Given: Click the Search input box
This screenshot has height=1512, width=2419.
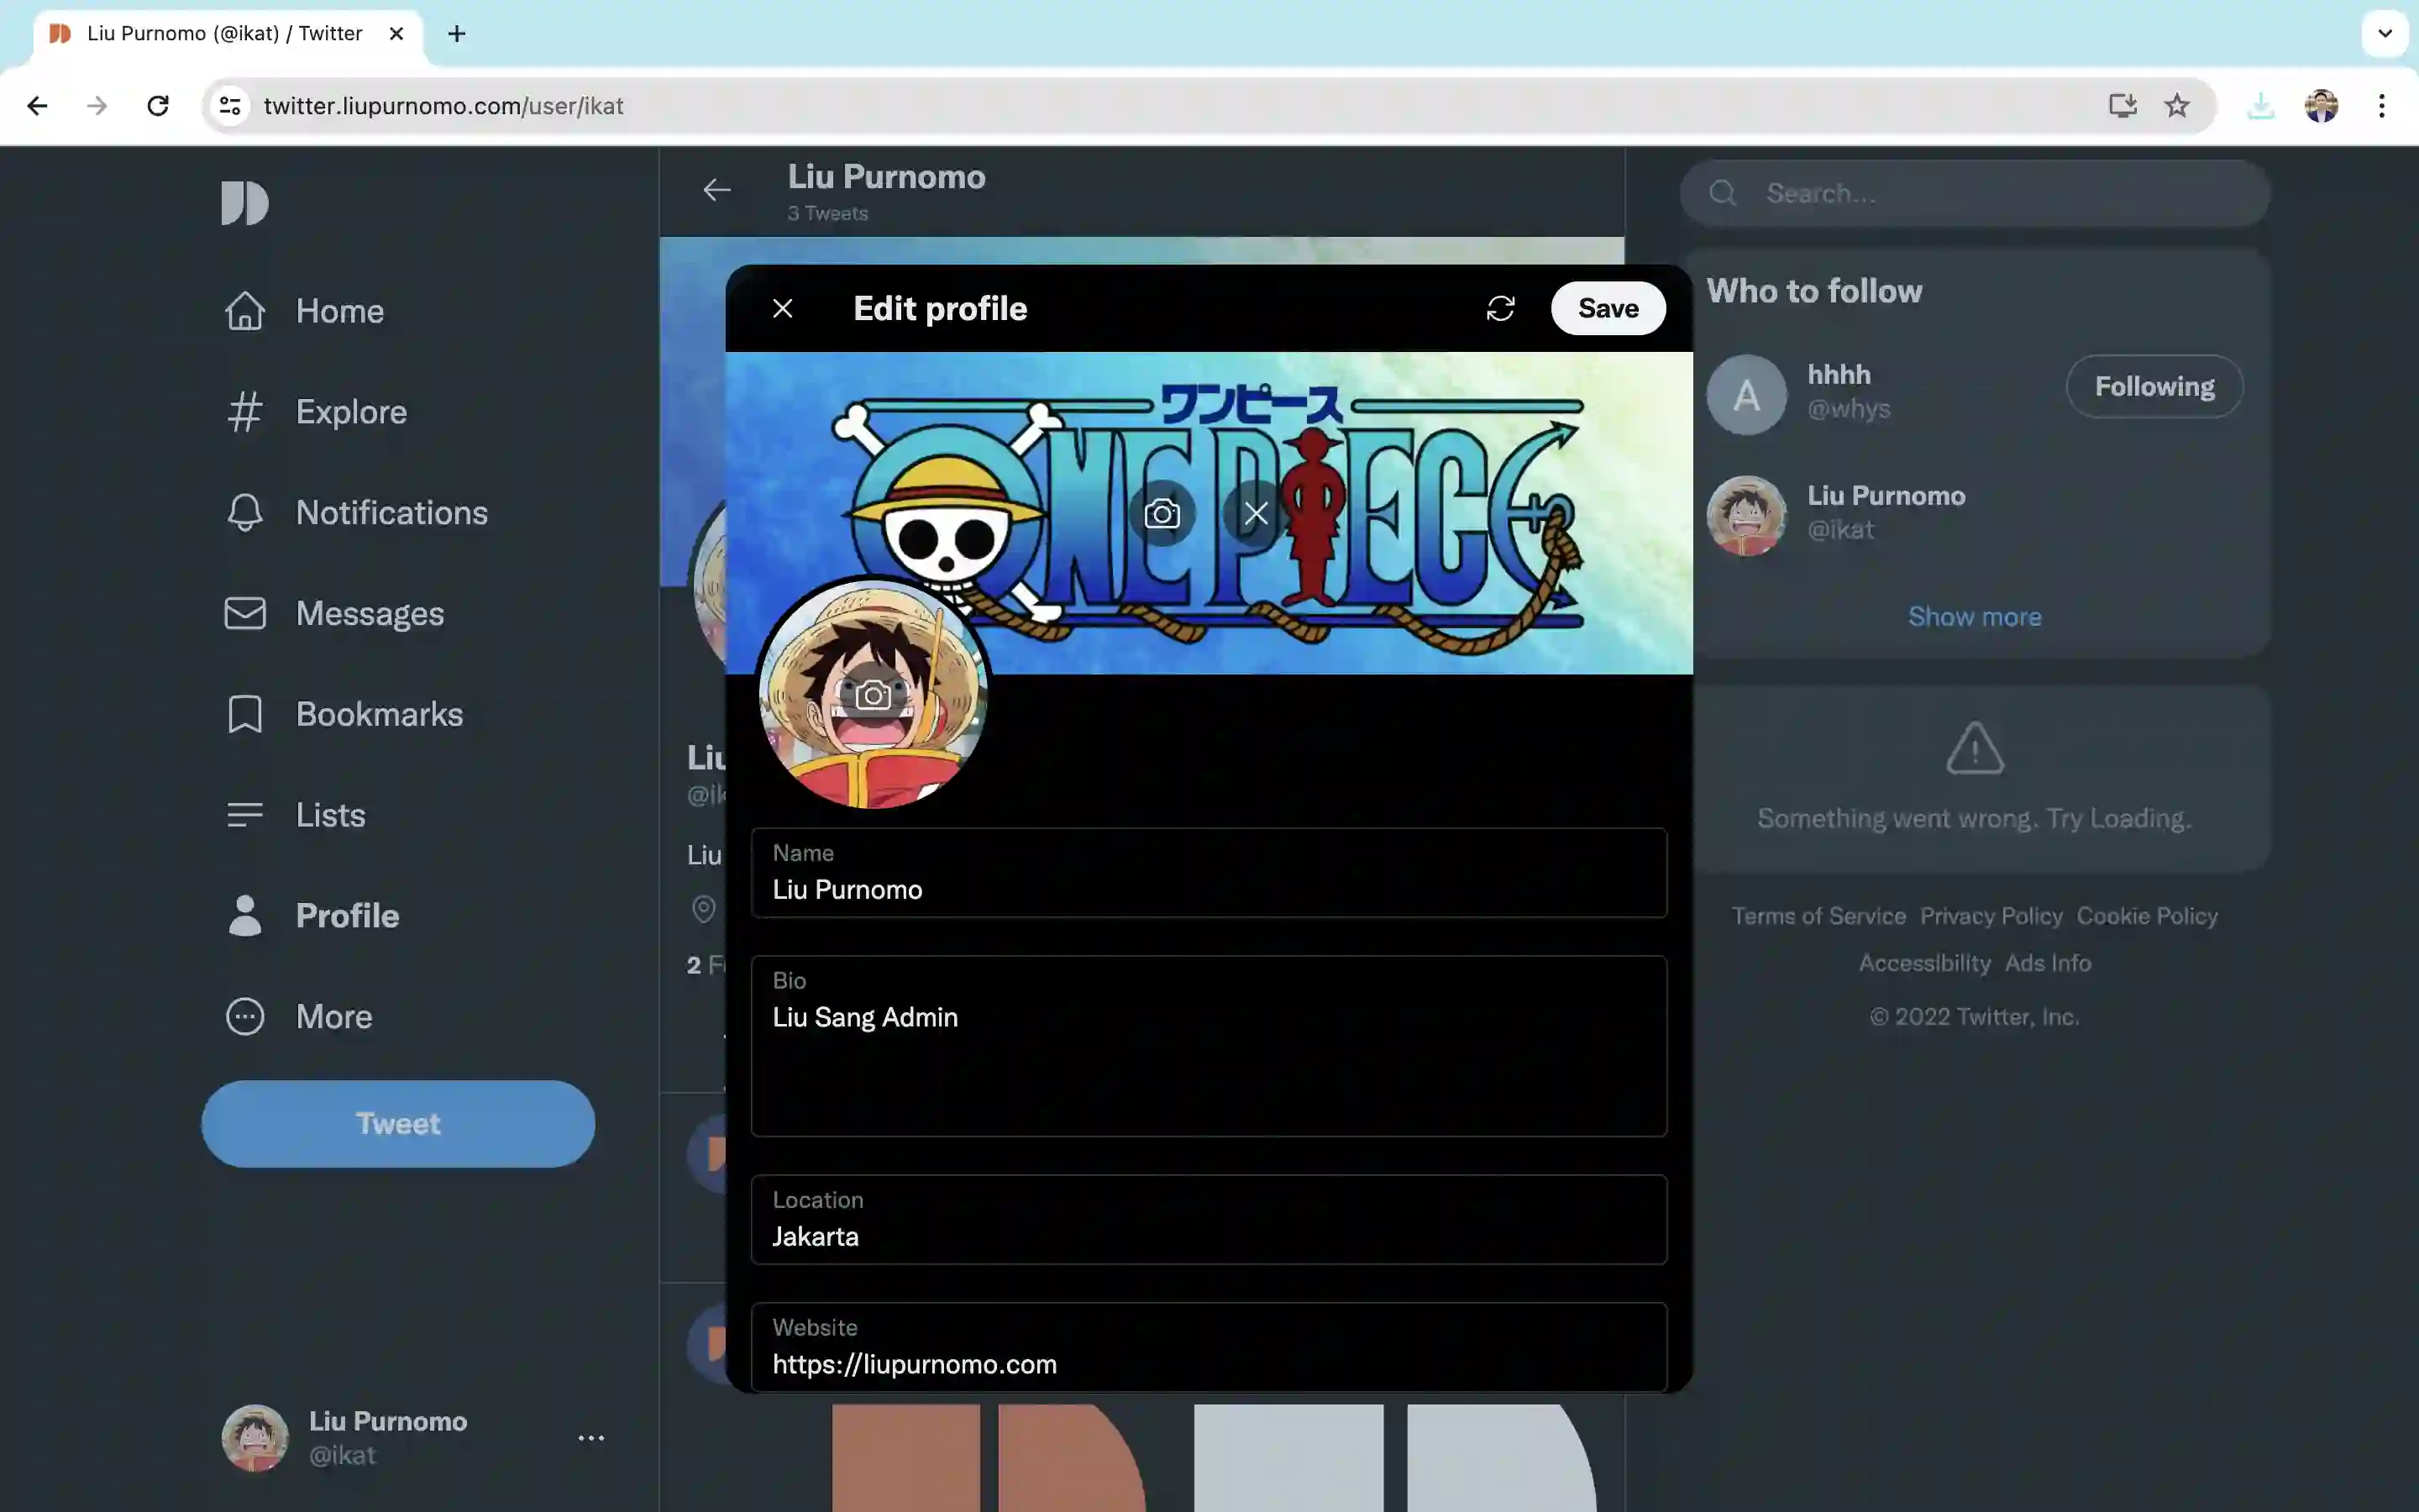Looking at the screenshot, I should (1974, 193).
